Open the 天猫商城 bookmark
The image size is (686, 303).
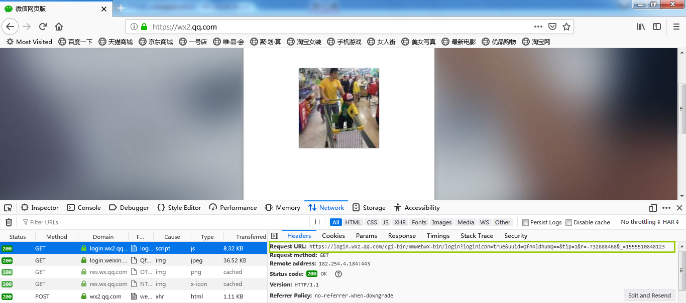pos(116,42)
